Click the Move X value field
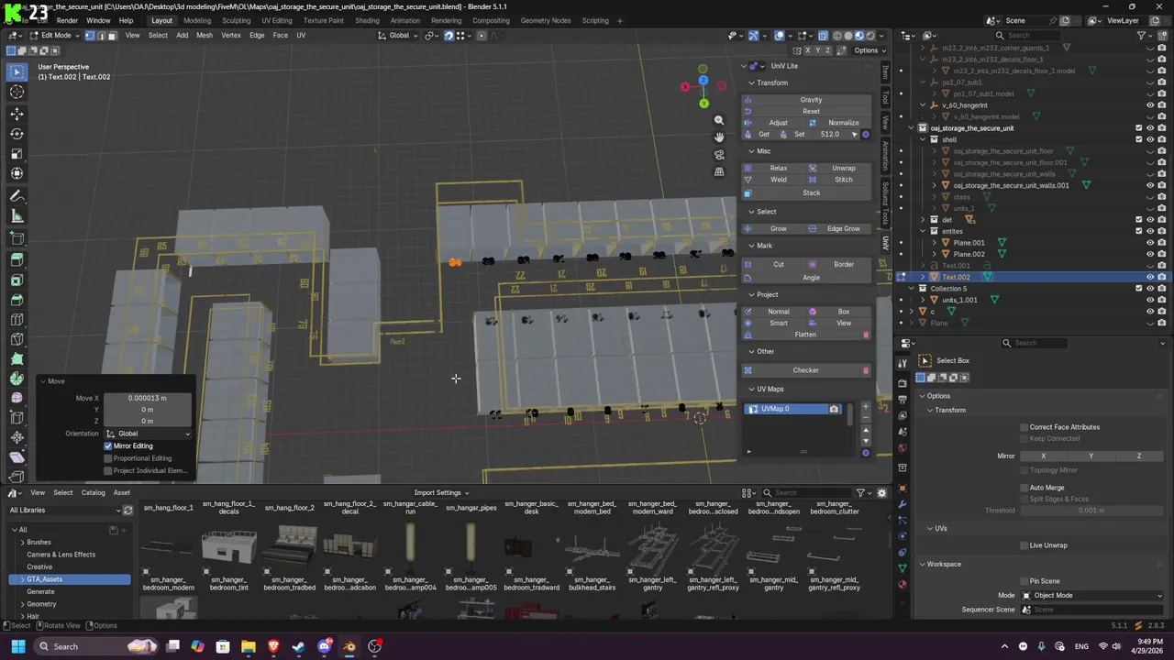1174x660 pixels. [148, 398]
